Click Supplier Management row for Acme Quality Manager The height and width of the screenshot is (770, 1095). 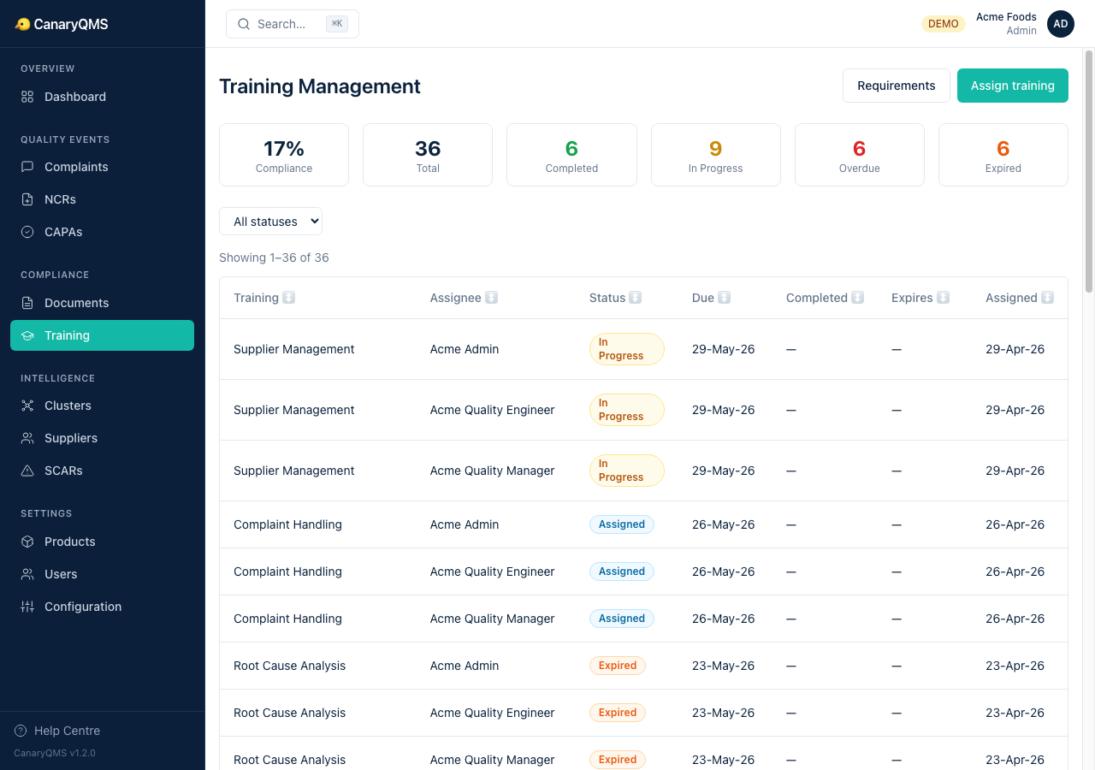click(x=643, y=471)
